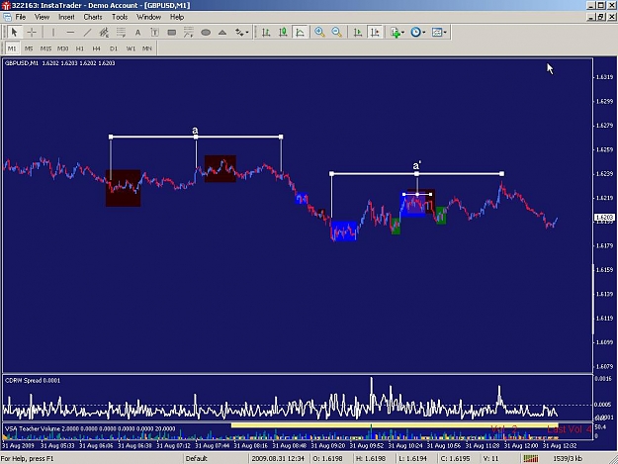Switch timeframe to W1

click(131, 48)
